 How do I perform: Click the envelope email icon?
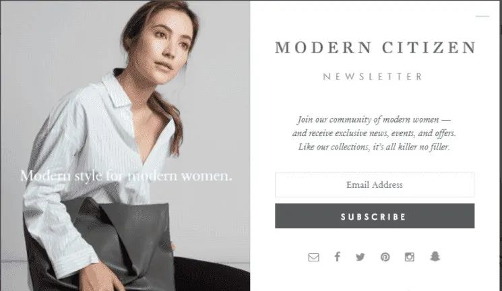pyautogui.click(x=313, y=257)
